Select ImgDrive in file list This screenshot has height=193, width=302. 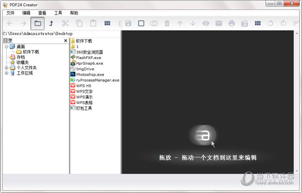click(85, 69)
